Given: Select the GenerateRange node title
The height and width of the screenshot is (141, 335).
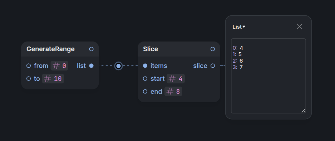Looking at the screenshot, I should pos(50,49).
